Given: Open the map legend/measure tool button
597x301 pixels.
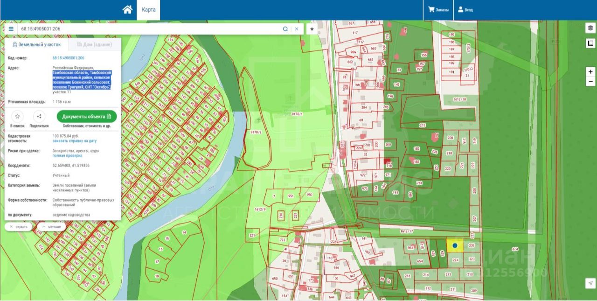Looking at the screenshot, I should pyautogui.click(x=590, y=43).
